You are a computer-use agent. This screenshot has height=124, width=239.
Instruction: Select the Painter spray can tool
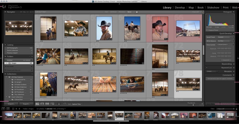pos(59,104)
